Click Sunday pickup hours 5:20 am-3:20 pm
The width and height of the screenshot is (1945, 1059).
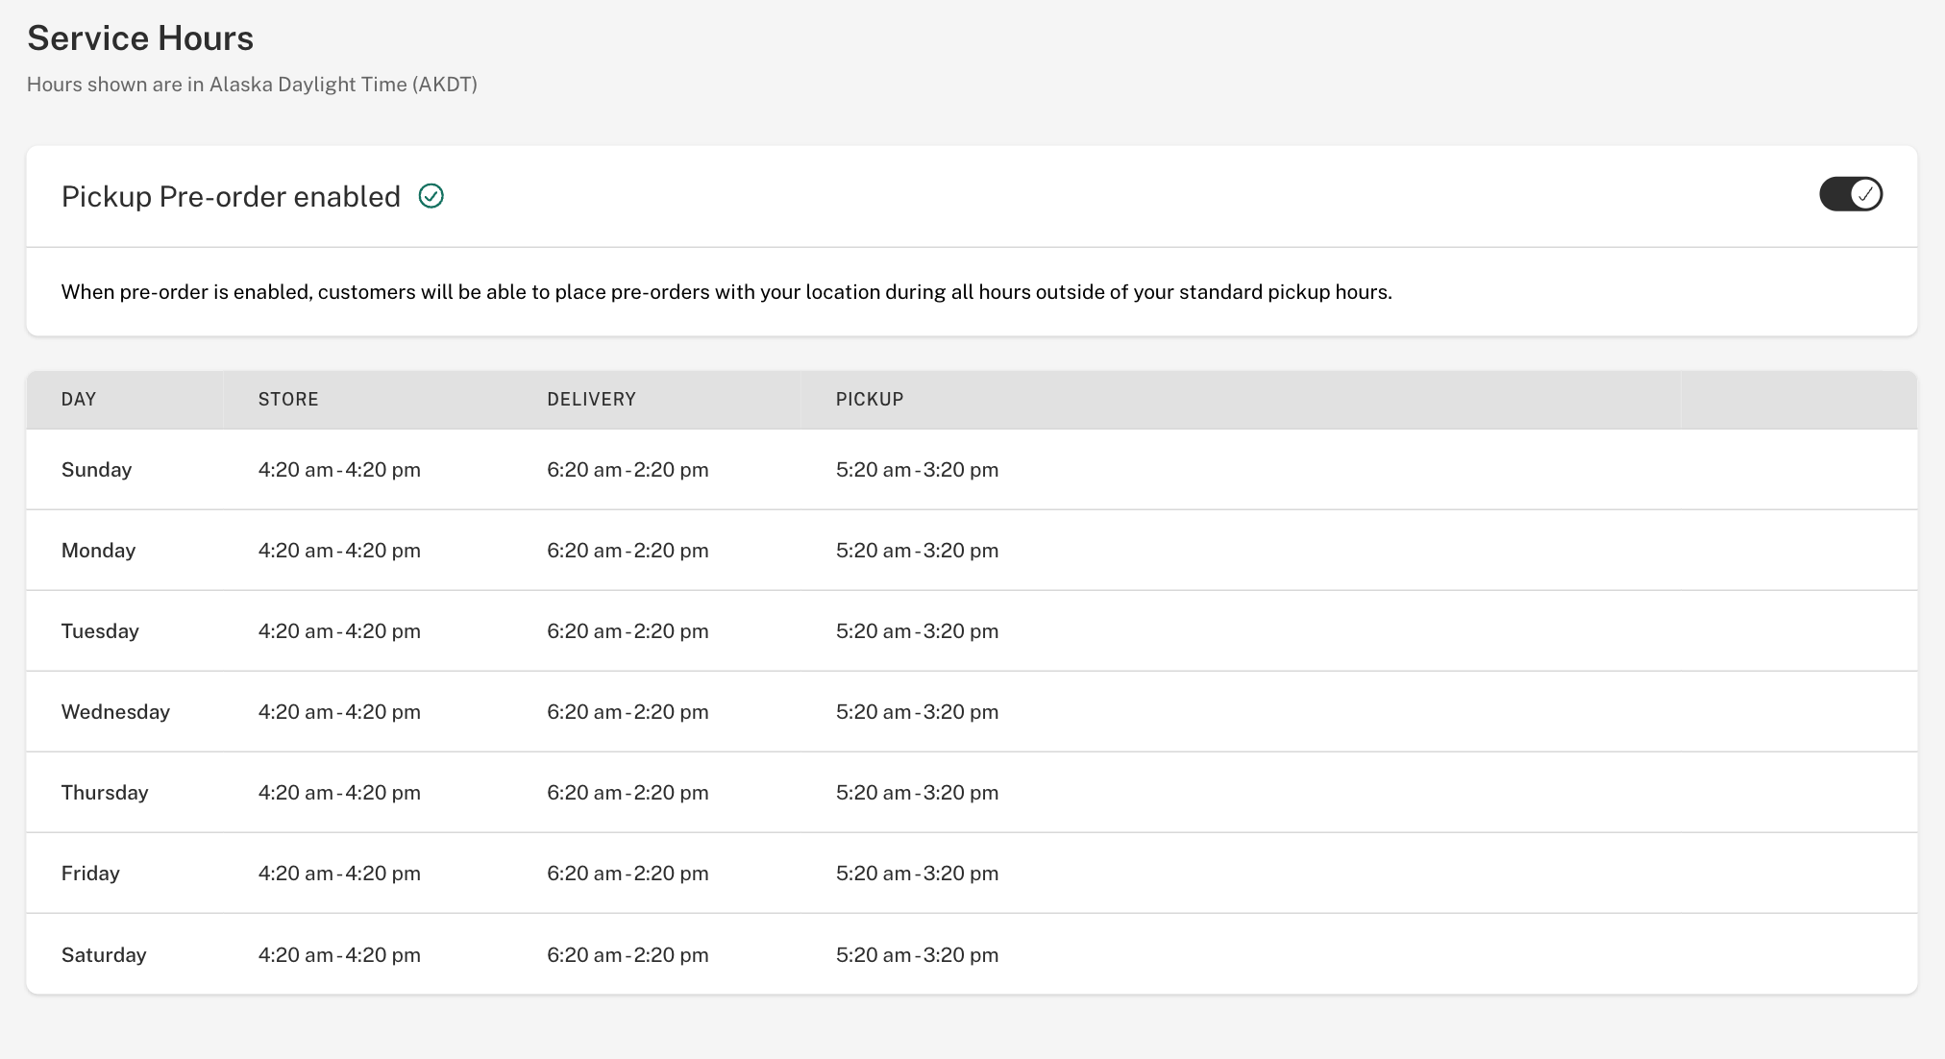pos(917,470)
